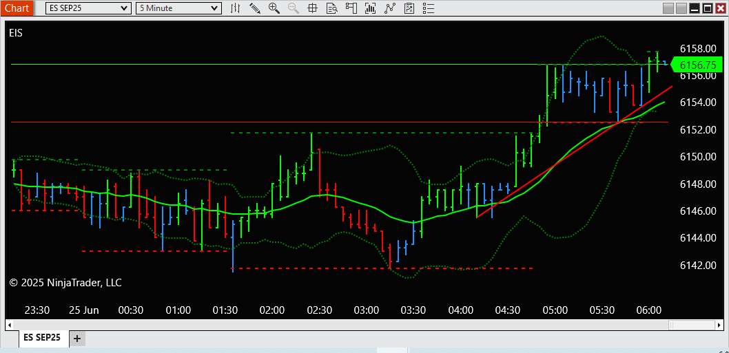Click the 6142.00 price axis label

(697, 266)
